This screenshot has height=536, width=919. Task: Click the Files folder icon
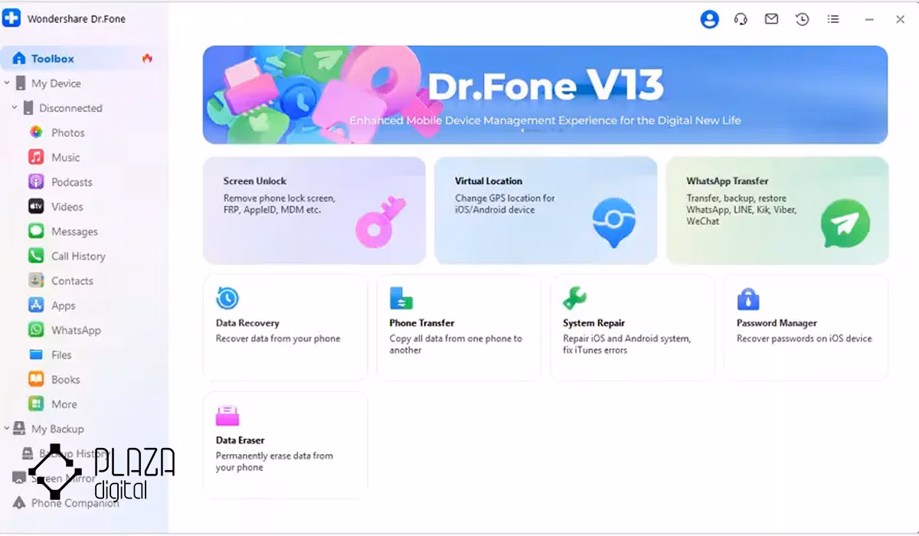tap(36, 355)
